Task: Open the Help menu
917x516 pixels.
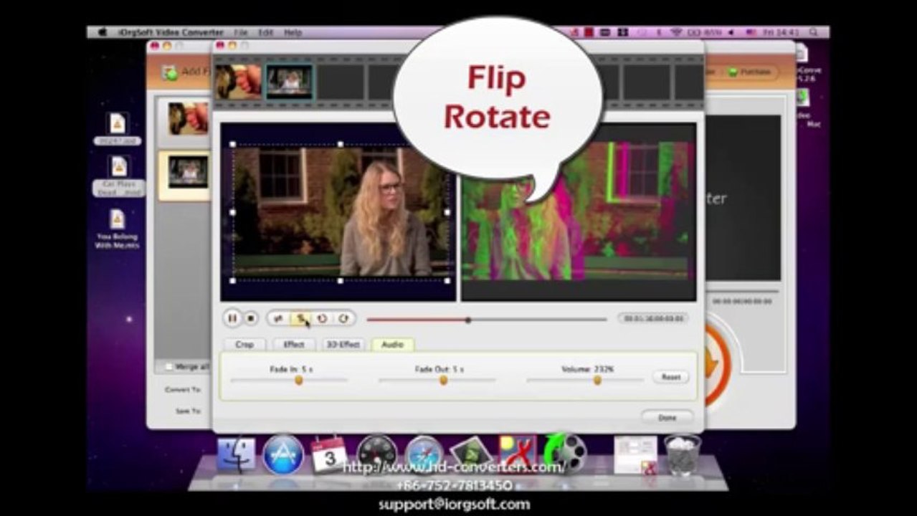Action: point(293,33)
